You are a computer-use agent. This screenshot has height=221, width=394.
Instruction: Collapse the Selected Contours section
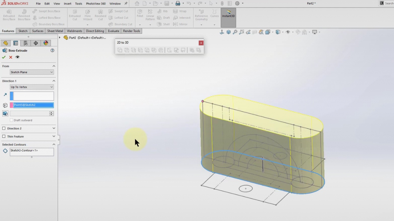(x=54, y=144)
